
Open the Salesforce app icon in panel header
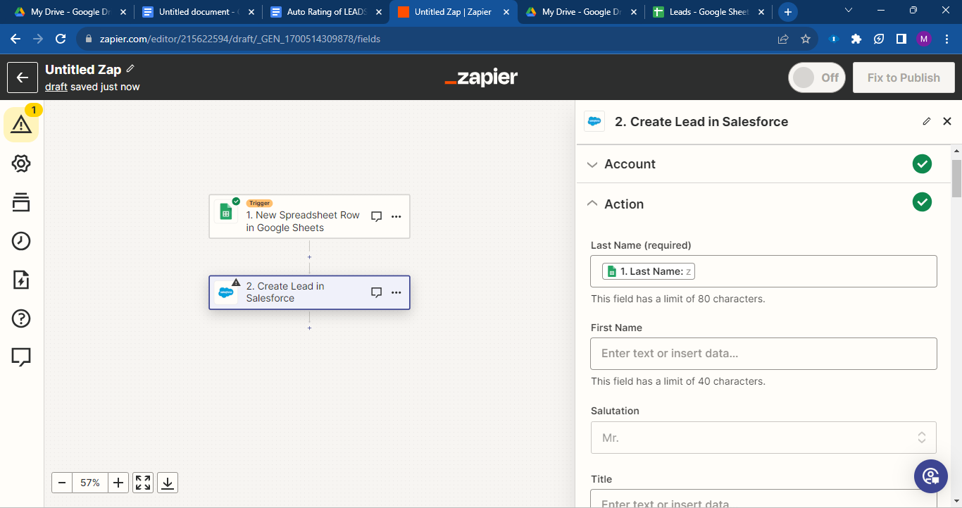[x=594, y=121]
